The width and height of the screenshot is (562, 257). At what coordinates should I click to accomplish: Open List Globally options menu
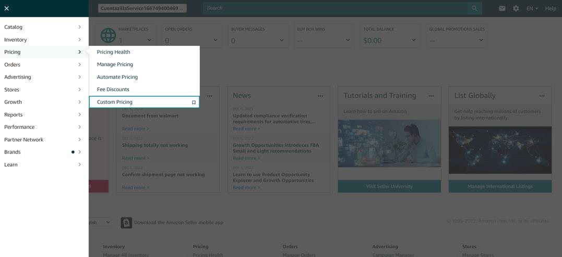coord(542,96)
